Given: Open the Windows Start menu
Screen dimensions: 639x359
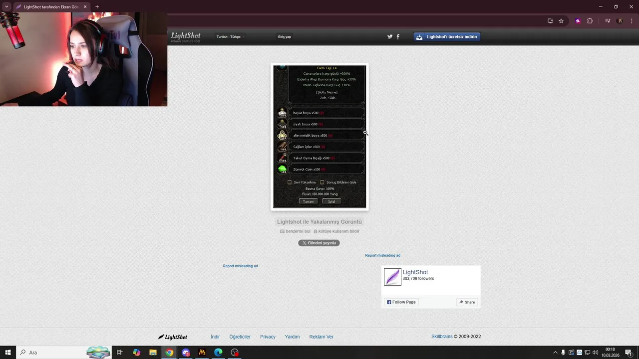Looking at the screenshot, I should [x=8, y=353].
